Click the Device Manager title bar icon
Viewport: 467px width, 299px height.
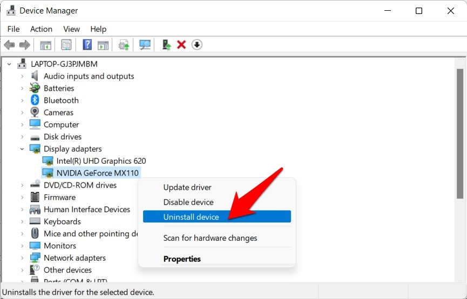[x=11, y=10]
